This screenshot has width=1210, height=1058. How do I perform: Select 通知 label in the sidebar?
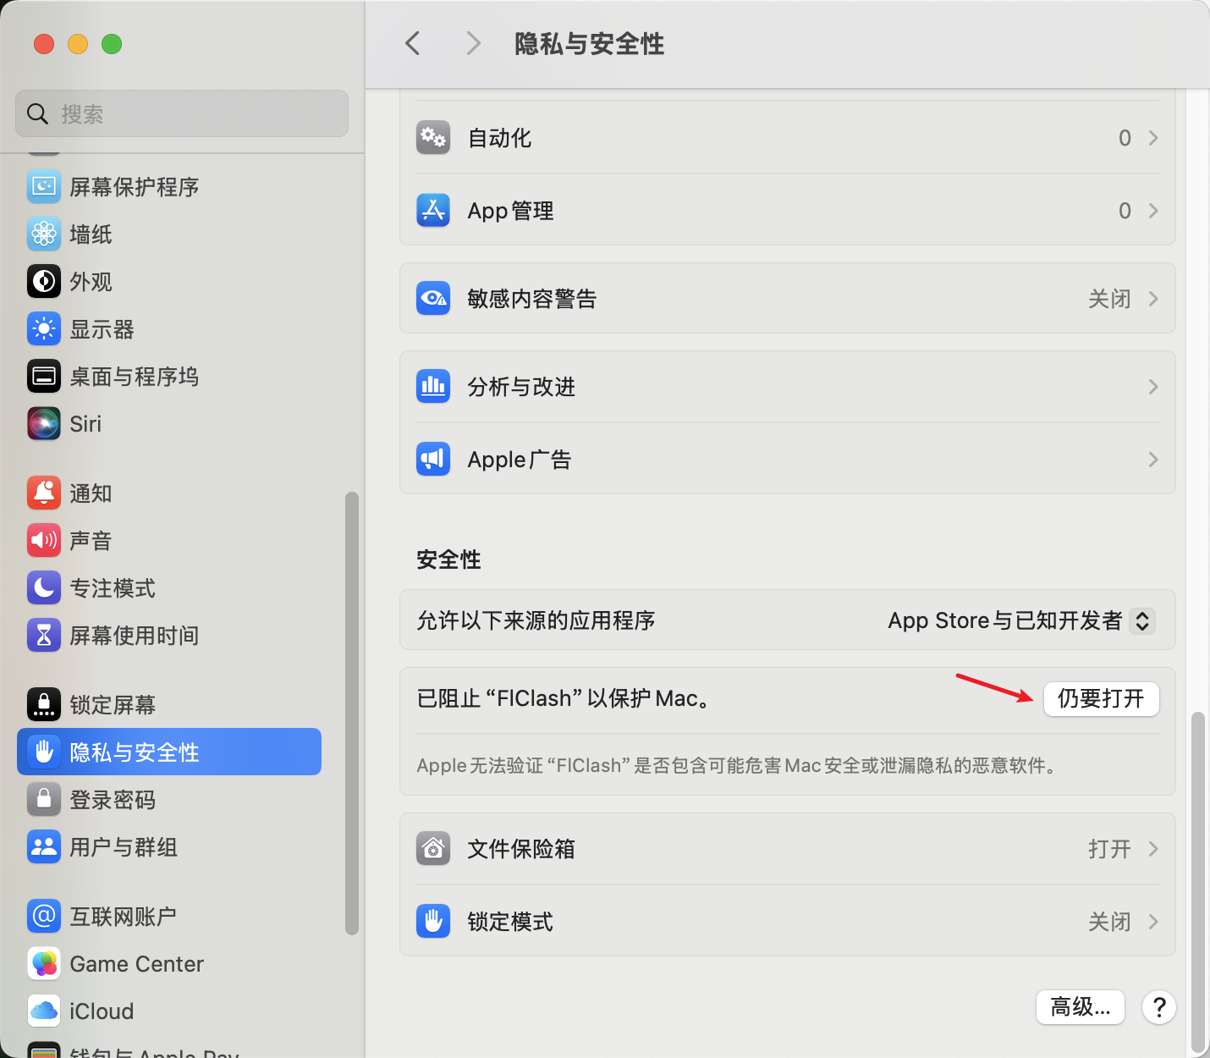pyautogui.click(x=91, y=493)
